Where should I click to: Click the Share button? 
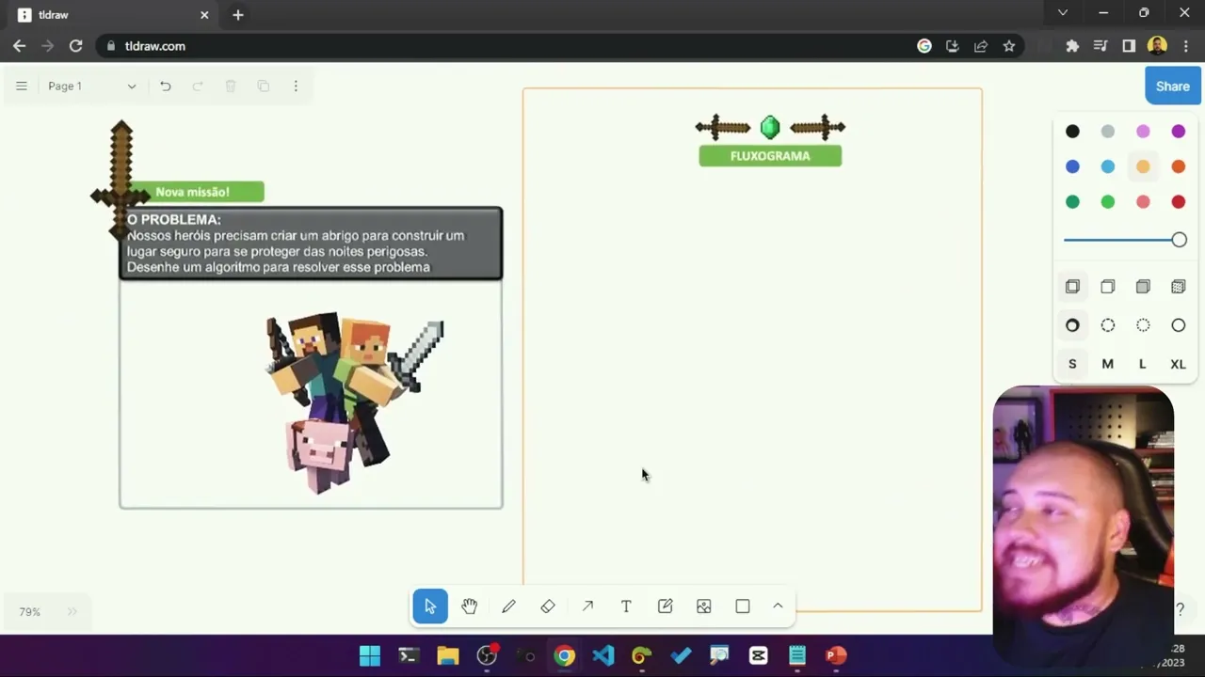pyautogui.click(x=1173, y=86)
